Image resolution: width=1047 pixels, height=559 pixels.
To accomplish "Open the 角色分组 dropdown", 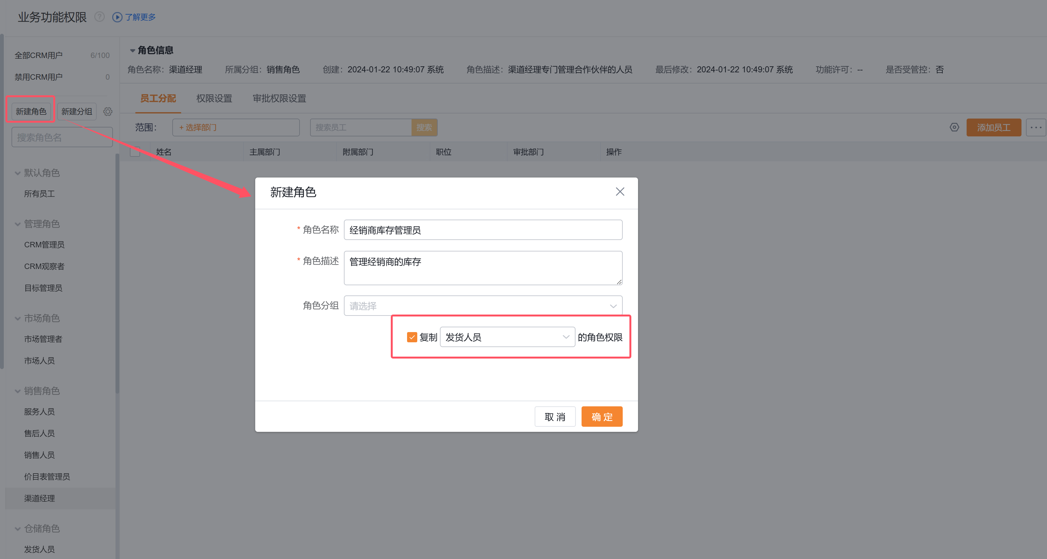I will [483, 306].
